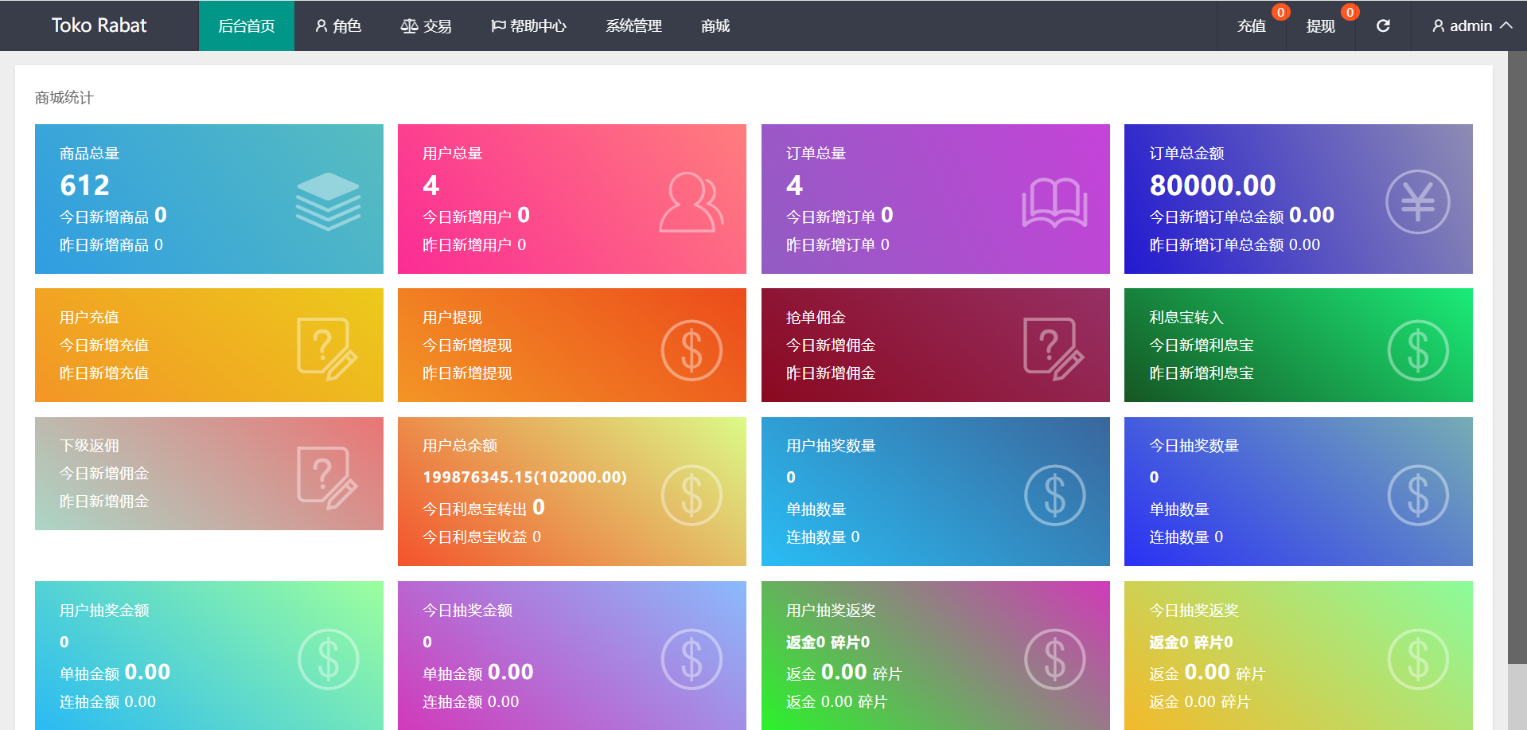Click the Toko Rabat logo
This screenshot has height=730, width=1527.
tap(99, 25)
